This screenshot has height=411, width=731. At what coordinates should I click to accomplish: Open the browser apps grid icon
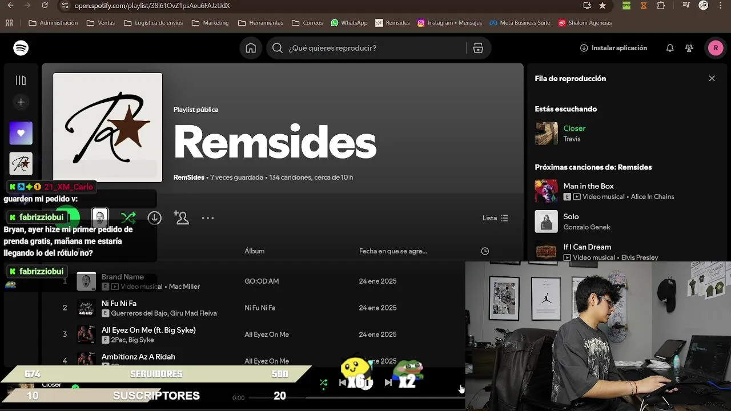tap(9, 23)
